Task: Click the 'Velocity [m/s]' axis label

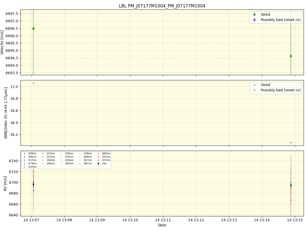Action: point(2,42)
